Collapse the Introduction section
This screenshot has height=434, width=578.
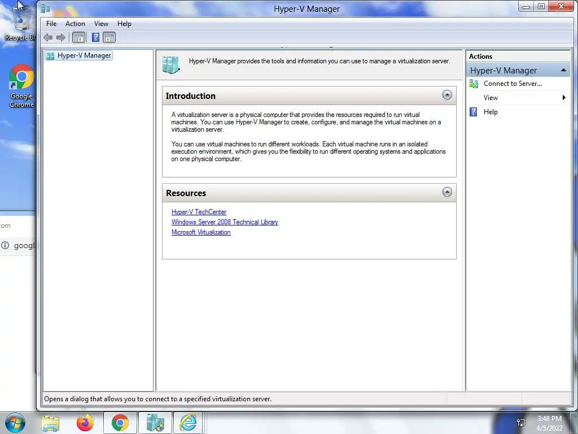pyautogui.click(x=447, y=95)
